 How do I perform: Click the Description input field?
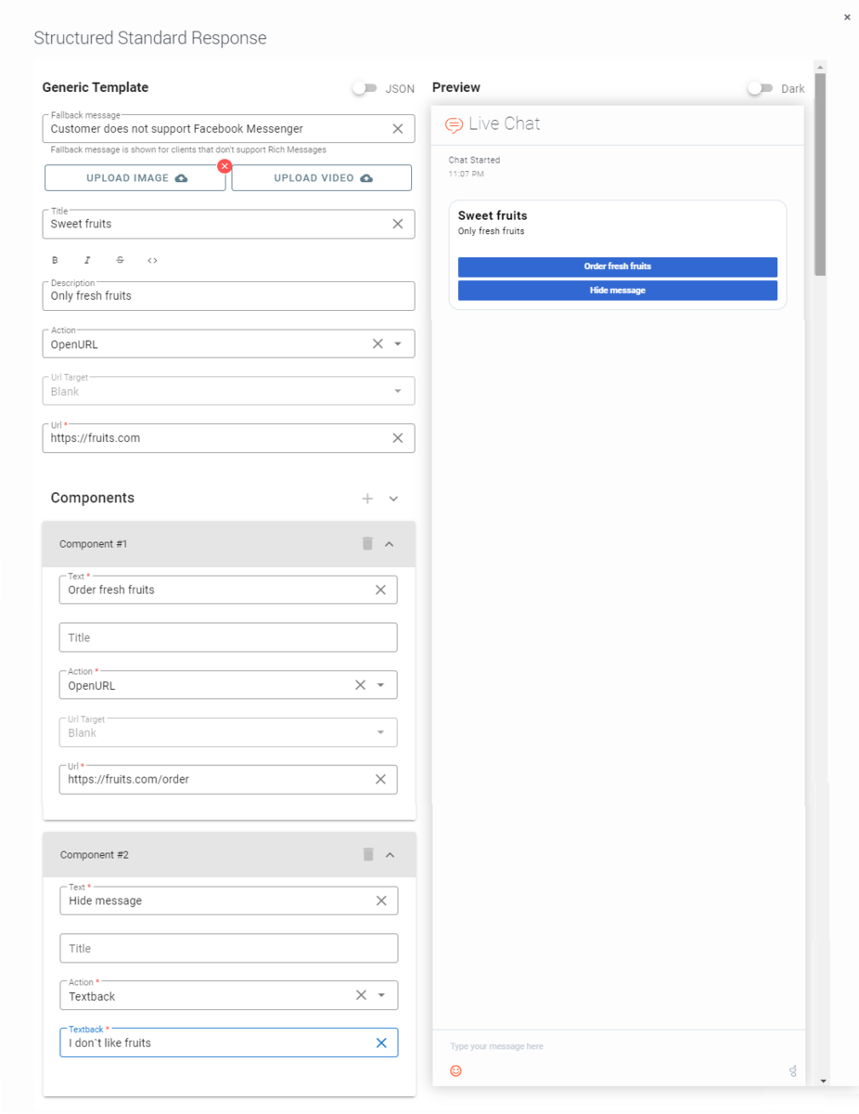tap(227, 296)
